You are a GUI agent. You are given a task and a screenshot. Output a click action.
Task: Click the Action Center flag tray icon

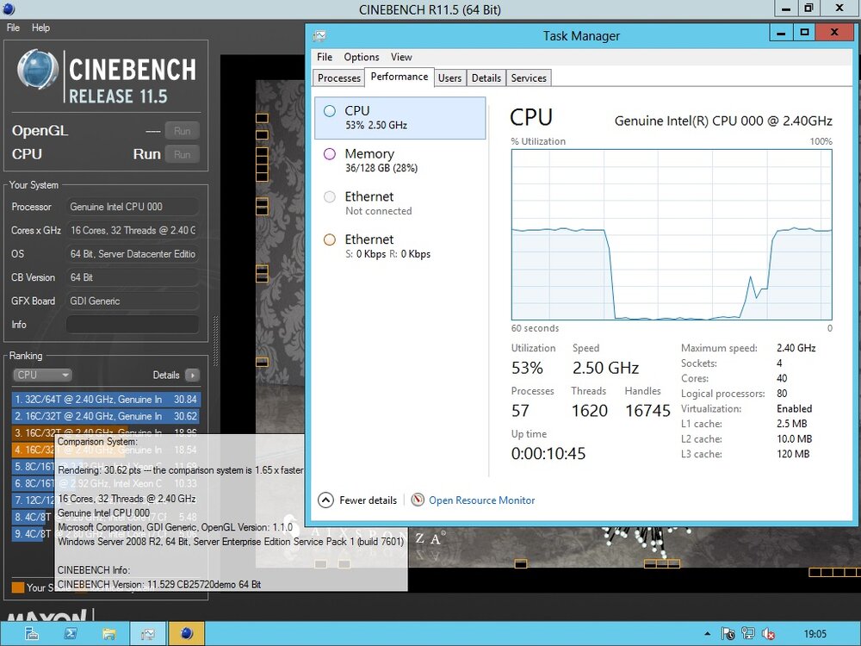pyautogui.click(x=728, y=634)
